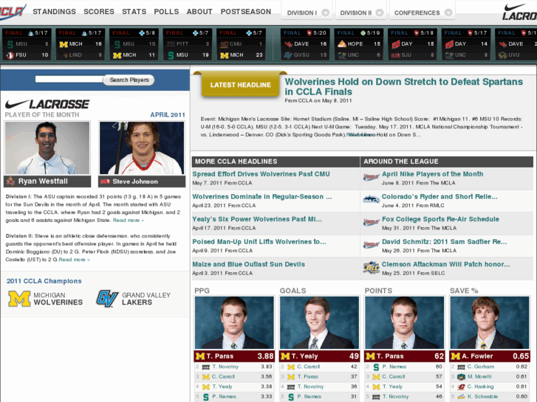Click MCLA icon beside Fox College Sports
This screenshot has width=537, height=402.
(371, 222)
